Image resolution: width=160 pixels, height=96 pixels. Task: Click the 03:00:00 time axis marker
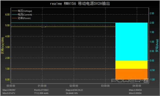tap(105, 86)
